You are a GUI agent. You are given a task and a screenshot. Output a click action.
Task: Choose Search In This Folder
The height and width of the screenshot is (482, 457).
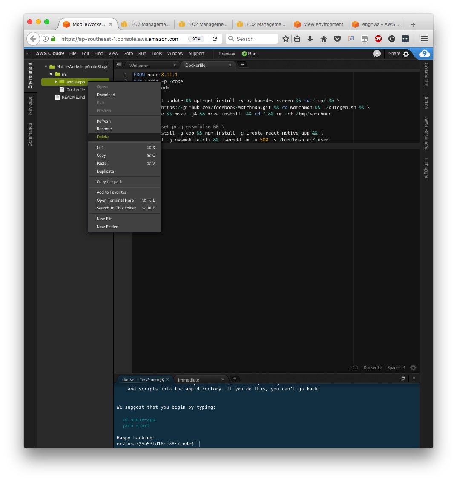coord(124,208)
